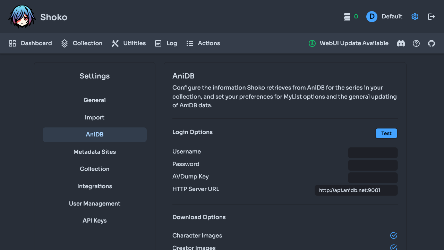Select API Keys settings tab

[95, 221]
